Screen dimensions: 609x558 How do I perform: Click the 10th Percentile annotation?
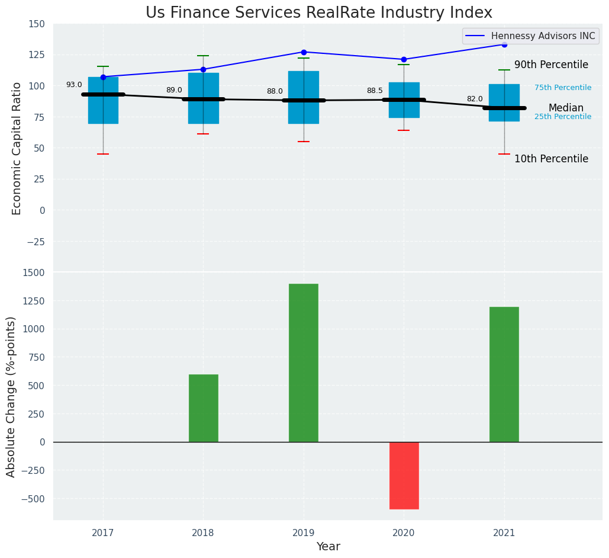point(551,159)
